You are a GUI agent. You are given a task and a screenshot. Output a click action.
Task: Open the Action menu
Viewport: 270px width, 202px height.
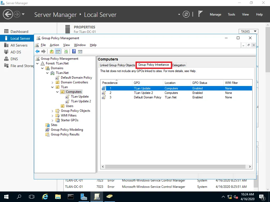54,45
